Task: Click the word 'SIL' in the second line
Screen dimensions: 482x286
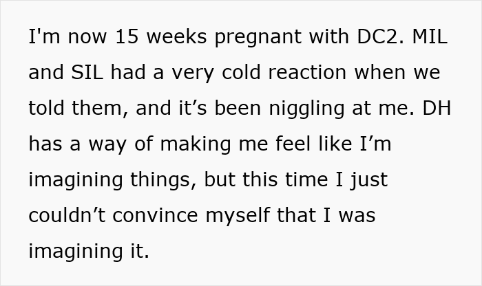Action: pos(87,72)
